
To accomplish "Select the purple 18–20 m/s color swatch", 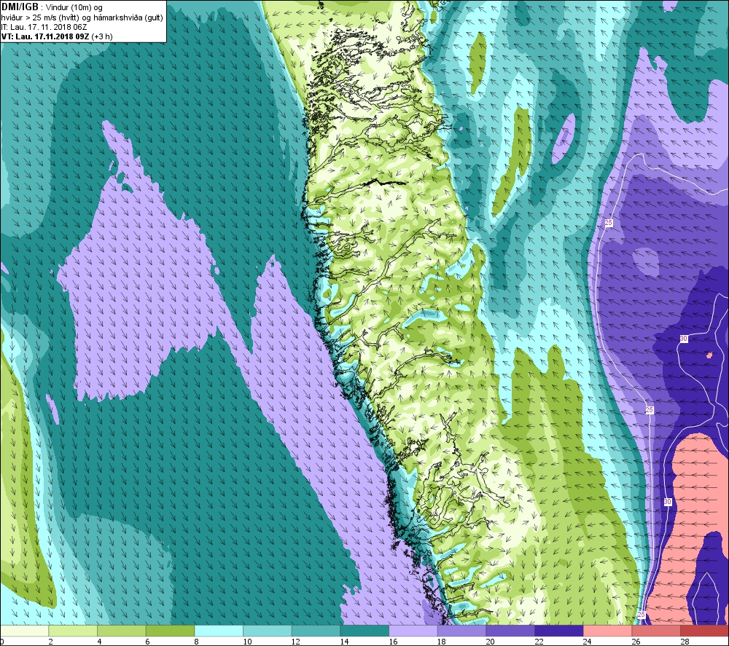I will click(461, 631).
